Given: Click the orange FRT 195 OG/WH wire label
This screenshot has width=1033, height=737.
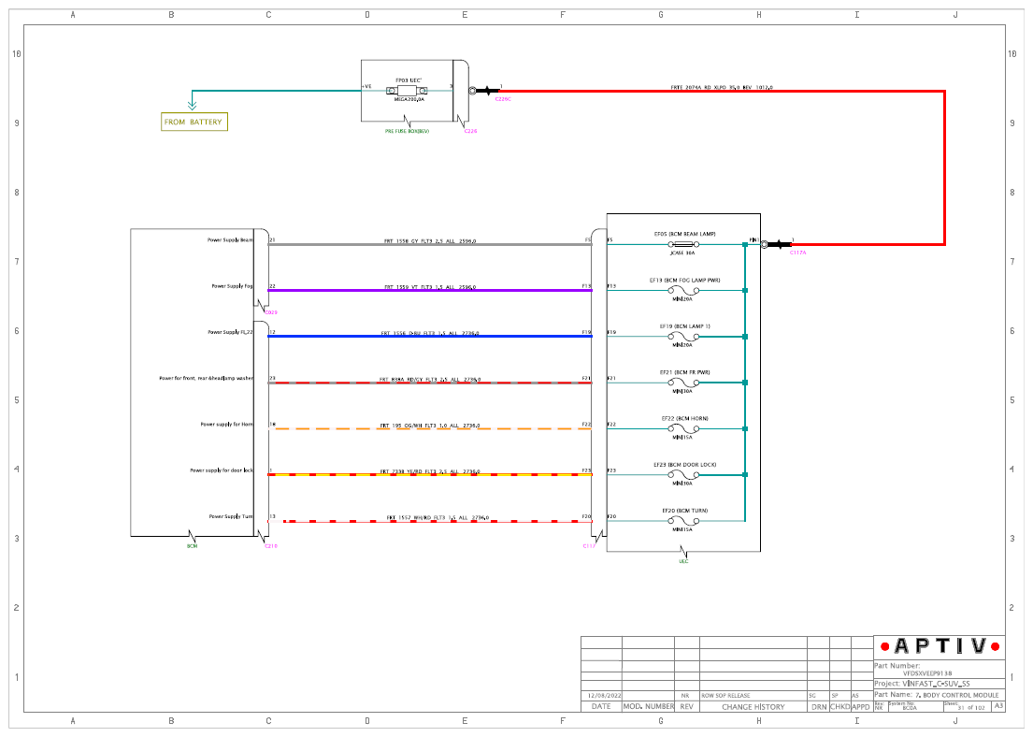Looking at the screenshot, I should tap(432, 426).
